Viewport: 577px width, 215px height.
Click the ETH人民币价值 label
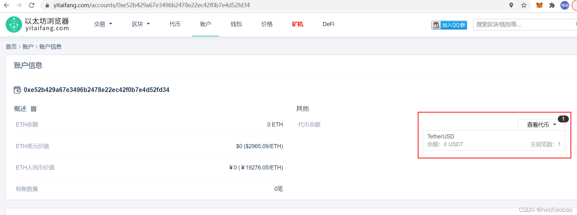click(35, 167)
